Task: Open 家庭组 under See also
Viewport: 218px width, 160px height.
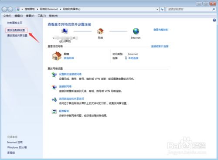Action: click(x=11, y=153)
